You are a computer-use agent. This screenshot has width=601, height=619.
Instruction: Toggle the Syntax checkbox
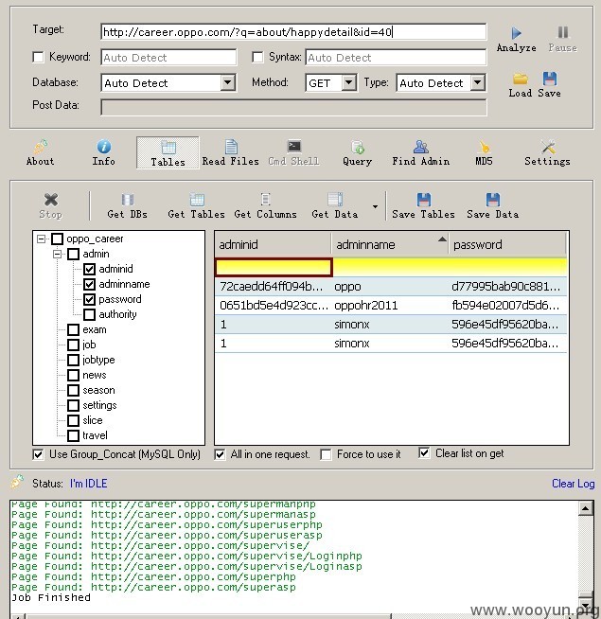click(257, 57)
